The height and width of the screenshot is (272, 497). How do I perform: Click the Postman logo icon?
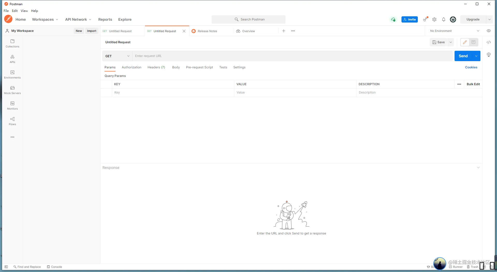point(8,19)
